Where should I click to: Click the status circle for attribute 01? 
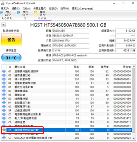click(4, 72)
